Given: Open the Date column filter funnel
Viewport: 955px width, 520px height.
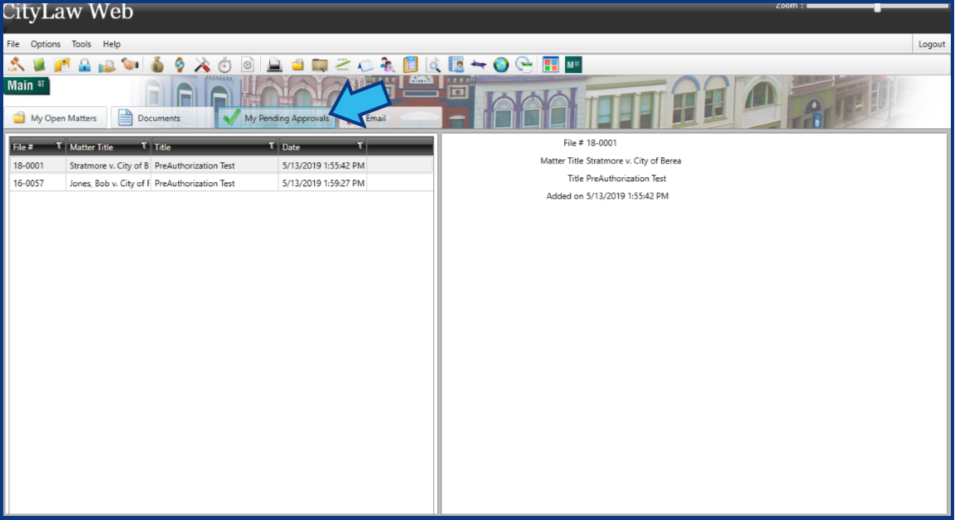Looking at the screenshot, I should coord(359,147).
